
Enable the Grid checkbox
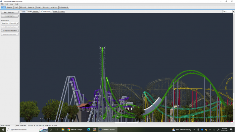(x=21, y=11)
